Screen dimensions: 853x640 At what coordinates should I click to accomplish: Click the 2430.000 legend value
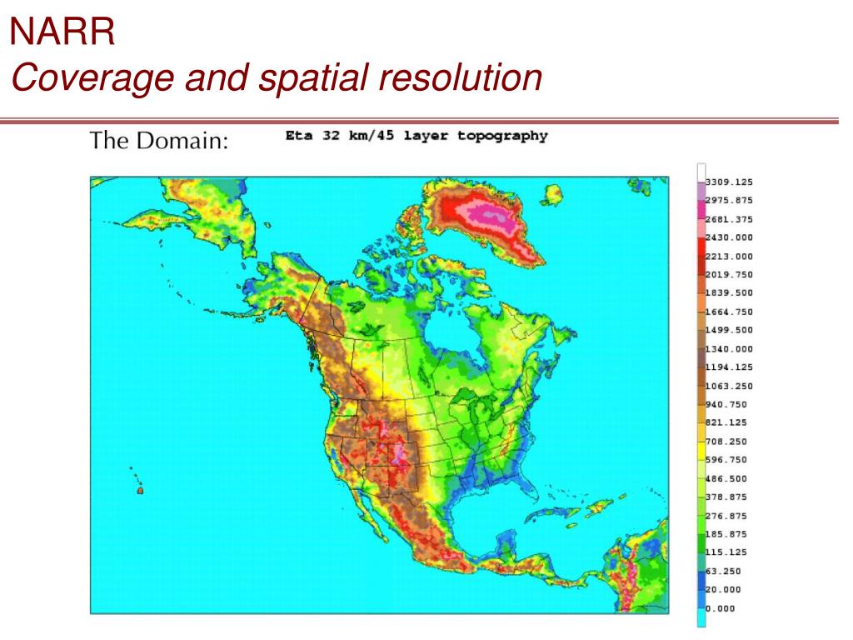(x=729, y=237)
